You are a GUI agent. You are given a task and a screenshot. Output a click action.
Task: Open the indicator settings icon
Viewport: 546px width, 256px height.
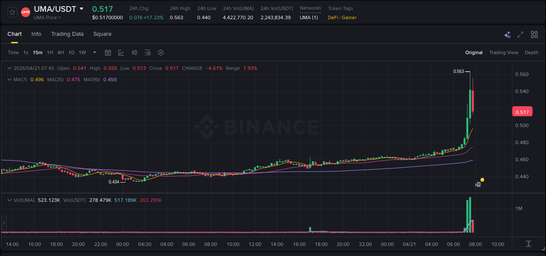[x=148, y=52]
